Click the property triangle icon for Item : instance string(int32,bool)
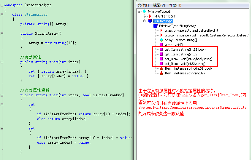Screen dimensions: 252x160 161,68
